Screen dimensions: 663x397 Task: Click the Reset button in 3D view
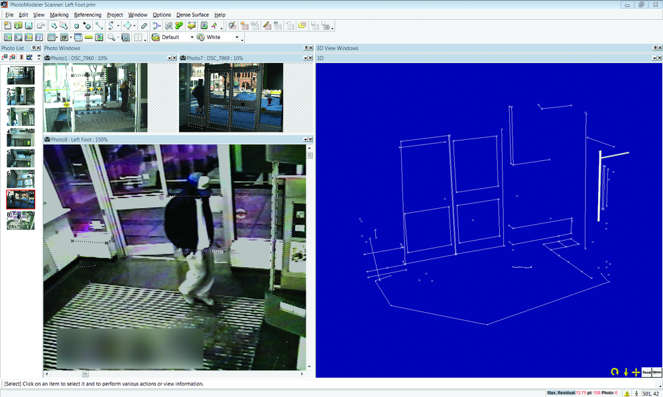coord(646,372)
